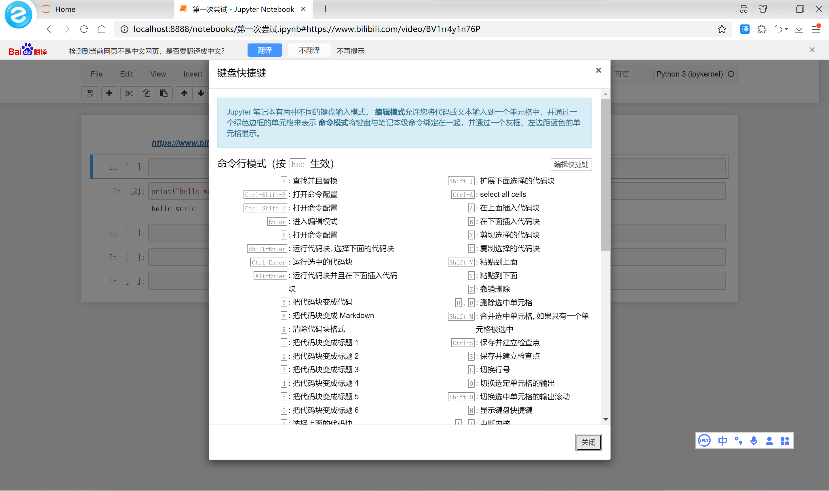This screenshot has height=491, width=829.
Task: Open the Insert menu
Action: click(x=193, y=74)
